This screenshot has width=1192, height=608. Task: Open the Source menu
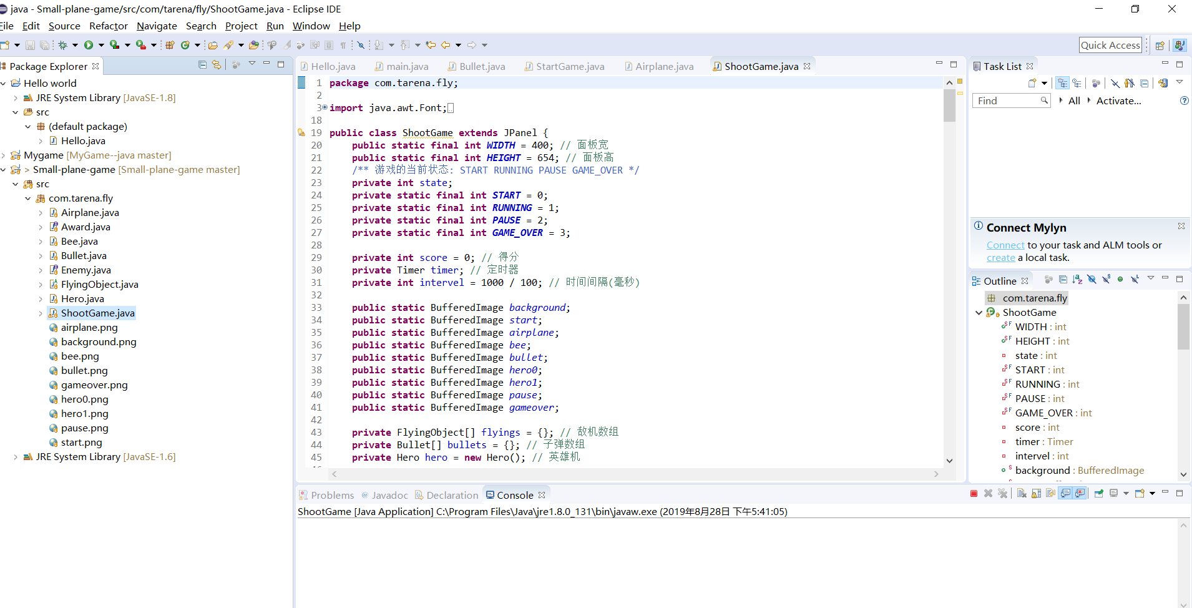point(64,26)
